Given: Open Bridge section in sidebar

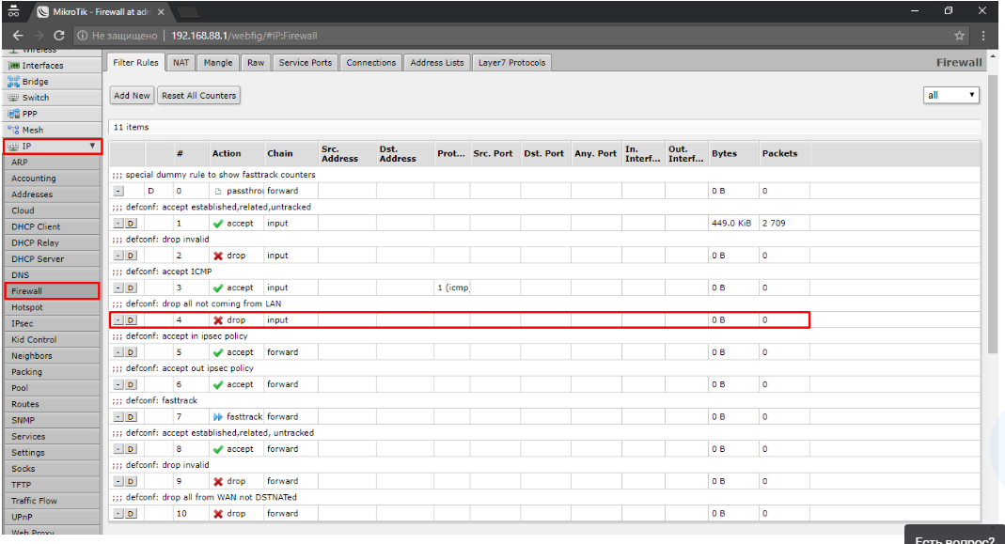Looking at the screenshot, I should 52,82.
